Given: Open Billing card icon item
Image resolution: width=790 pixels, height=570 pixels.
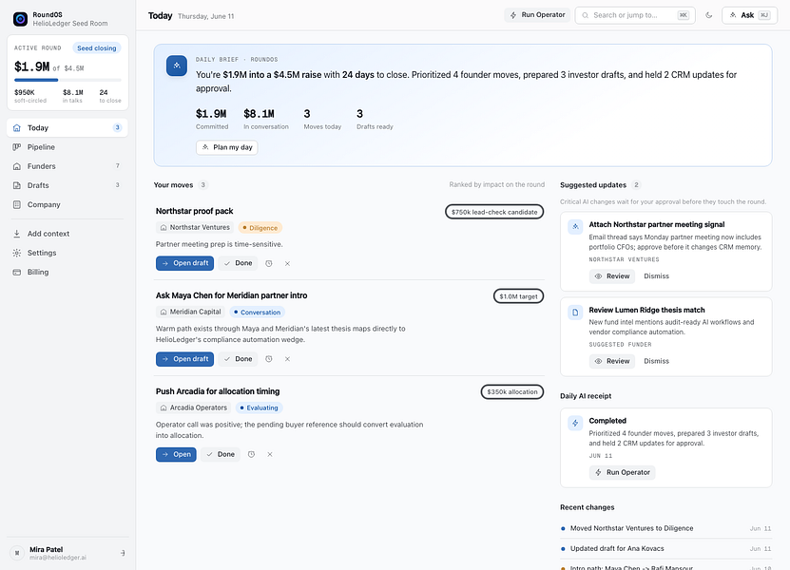Looking at the screenshot, I should 67,272.
